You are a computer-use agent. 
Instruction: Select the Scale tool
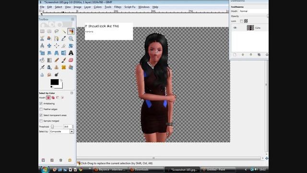(42, 53)
